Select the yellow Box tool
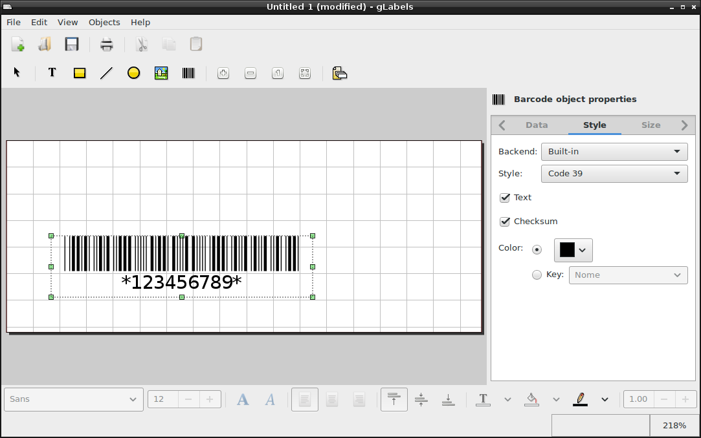 [x=80, y=73]
